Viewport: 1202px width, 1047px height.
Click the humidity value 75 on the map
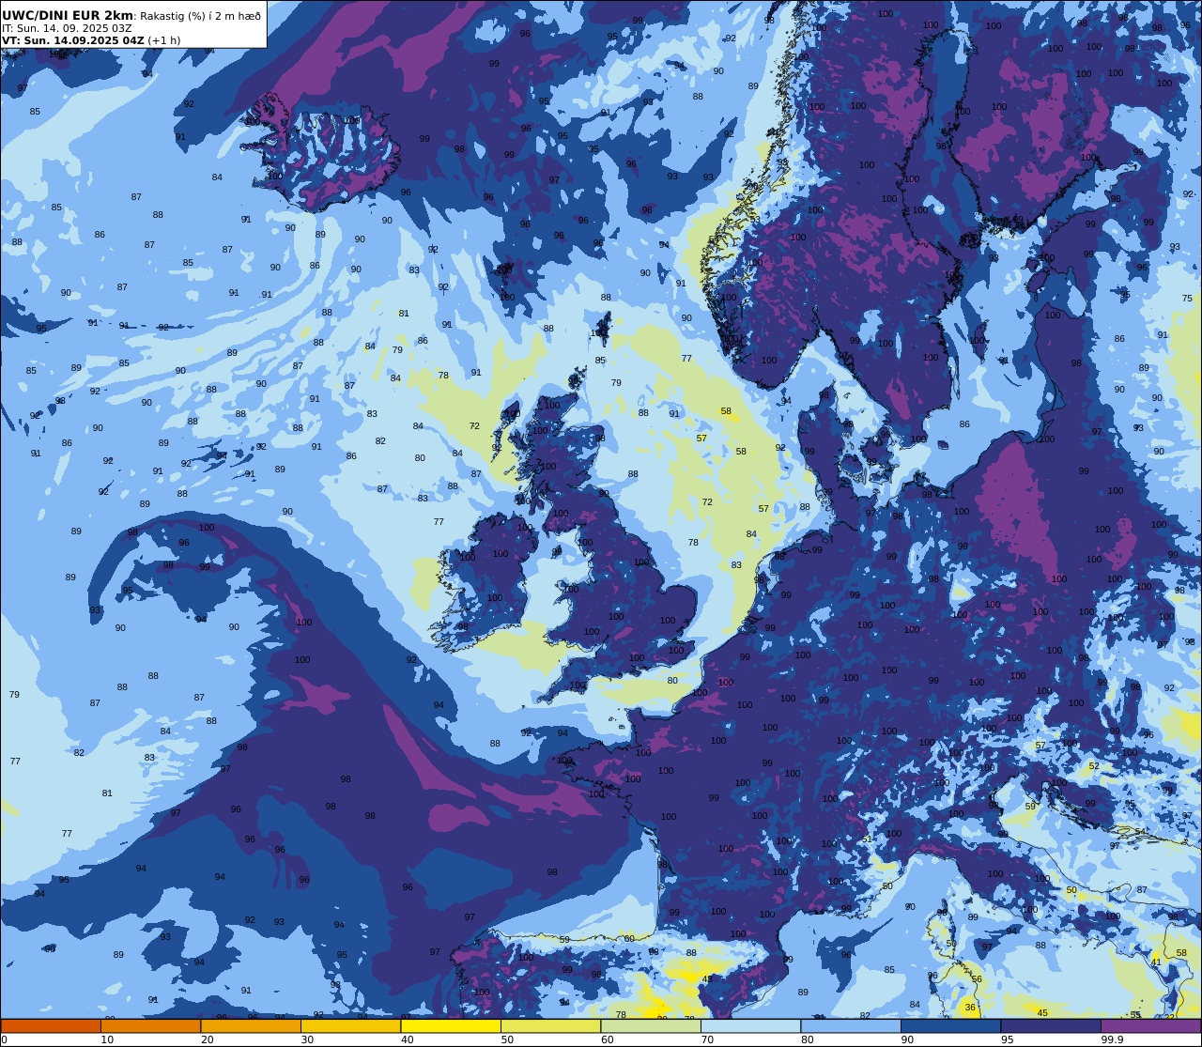1187,299
